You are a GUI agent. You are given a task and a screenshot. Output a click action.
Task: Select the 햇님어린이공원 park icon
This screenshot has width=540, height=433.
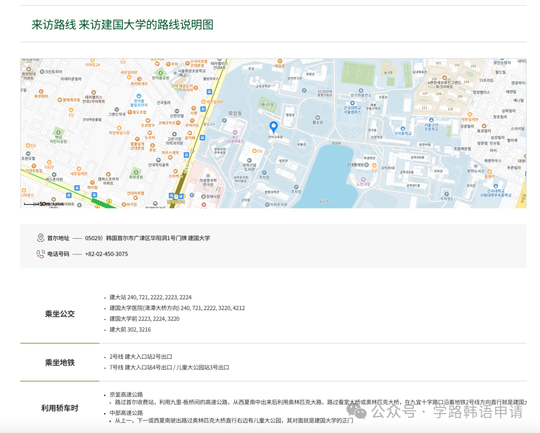[x=58, y=132]
